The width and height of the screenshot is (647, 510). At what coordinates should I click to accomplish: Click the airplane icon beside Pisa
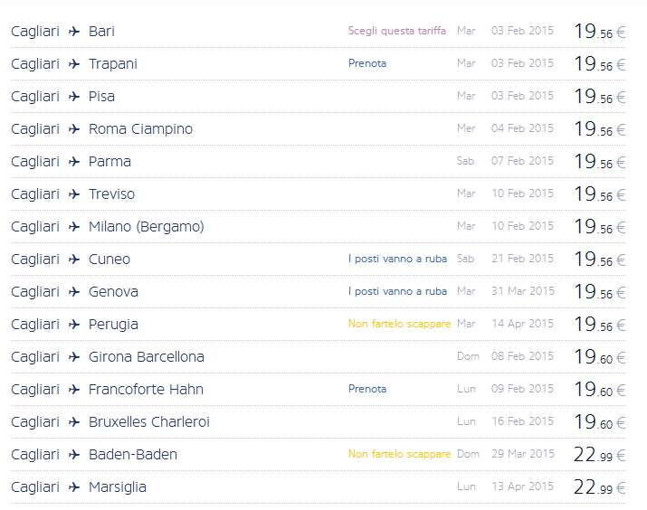pos(74,97)
